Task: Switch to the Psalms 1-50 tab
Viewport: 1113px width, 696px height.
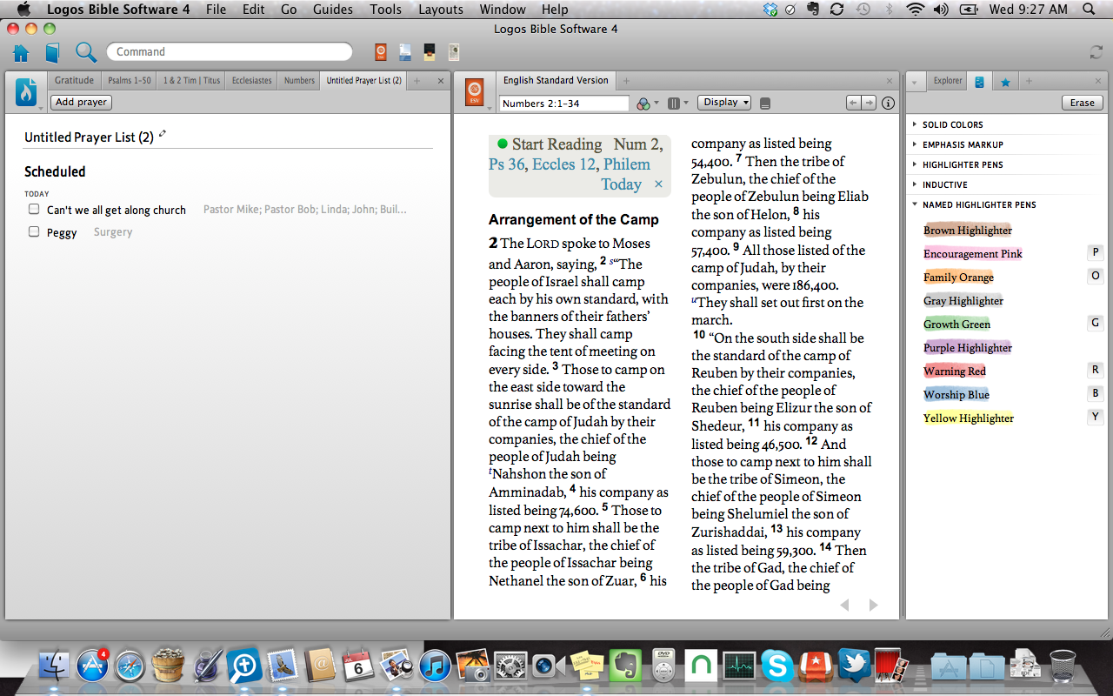Action: tap(130, 80)
